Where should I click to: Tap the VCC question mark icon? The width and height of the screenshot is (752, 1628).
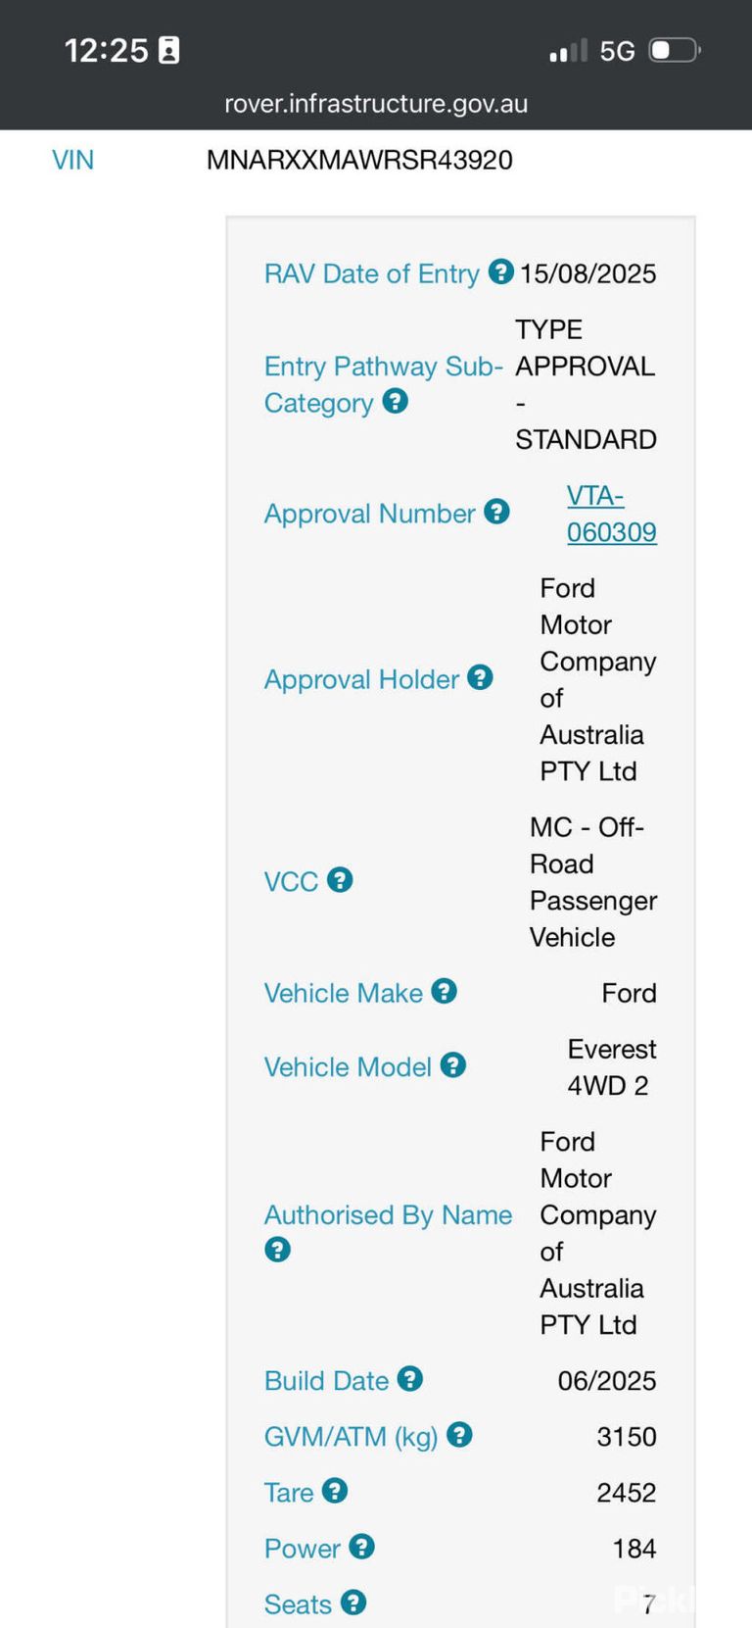[x=340, y=880]
